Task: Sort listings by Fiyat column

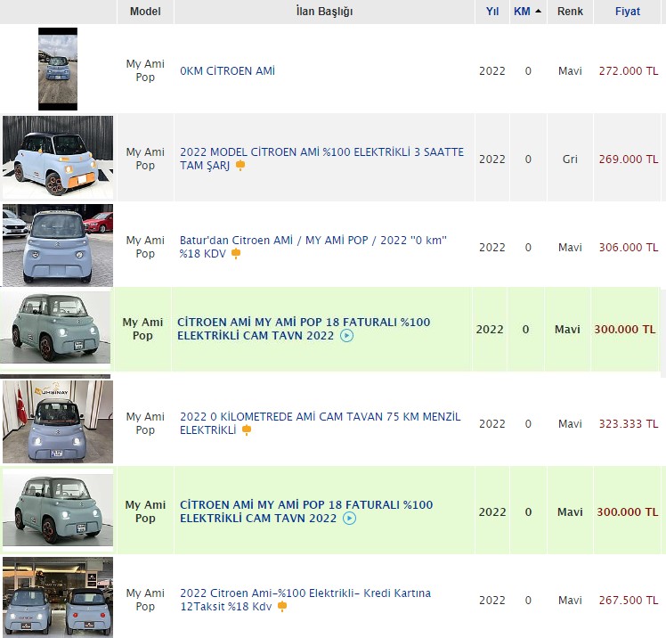Action: (628, 12)
